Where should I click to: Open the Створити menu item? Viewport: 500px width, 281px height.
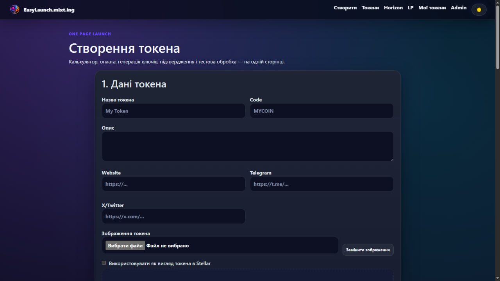(345, 8)
